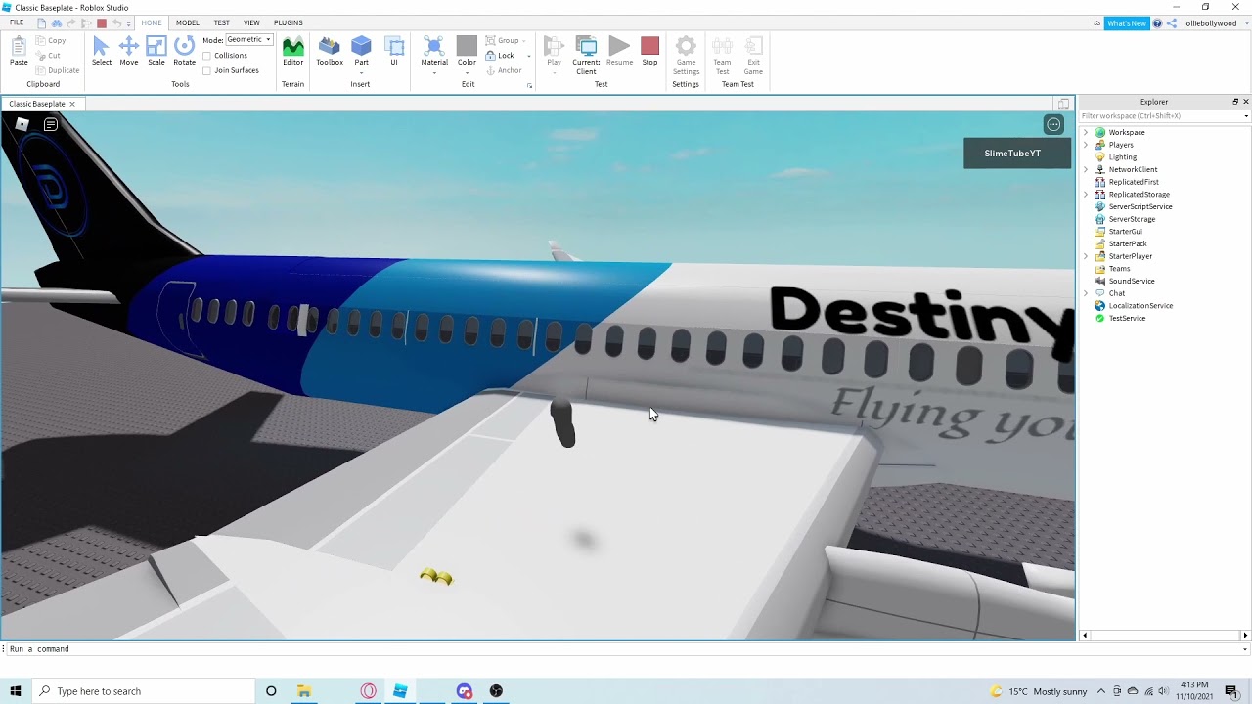Undock the Explorer panel
The width and height of the screenshot is (1252, 704).
click(1234, 102)
